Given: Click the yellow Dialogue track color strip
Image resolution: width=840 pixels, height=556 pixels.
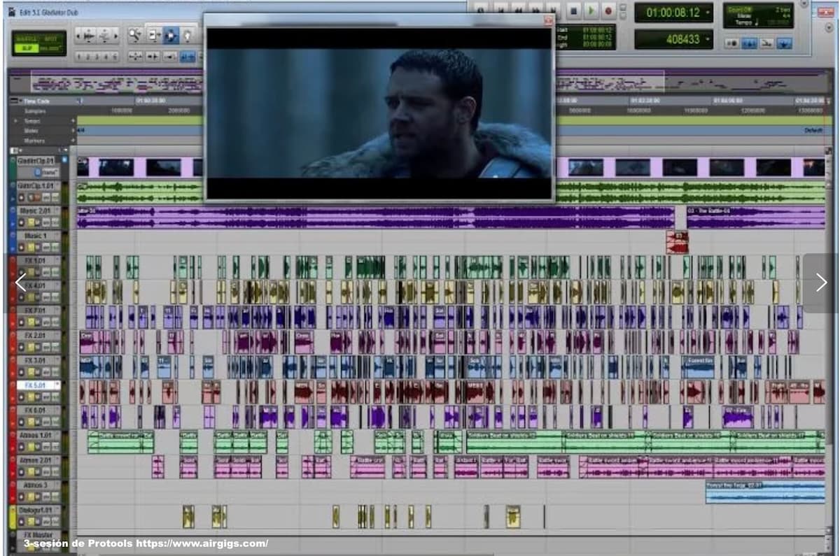Looking at the screenshot, I should tap(12, 515).
